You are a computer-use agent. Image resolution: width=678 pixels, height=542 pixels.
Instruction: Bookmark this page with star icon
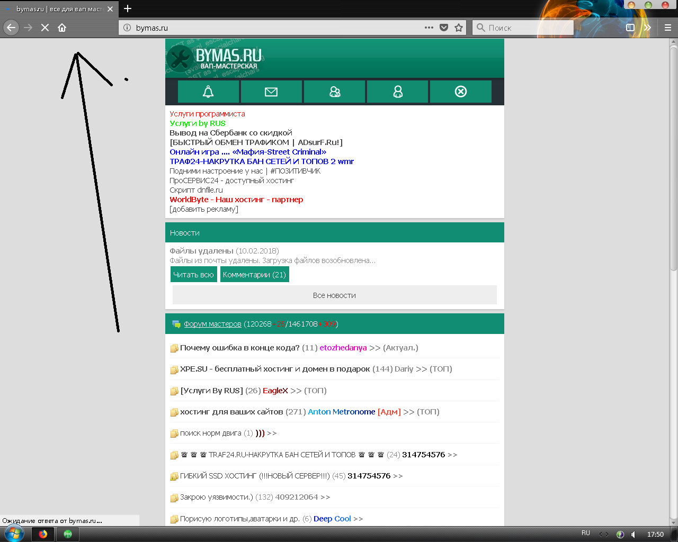pos(459,28)
